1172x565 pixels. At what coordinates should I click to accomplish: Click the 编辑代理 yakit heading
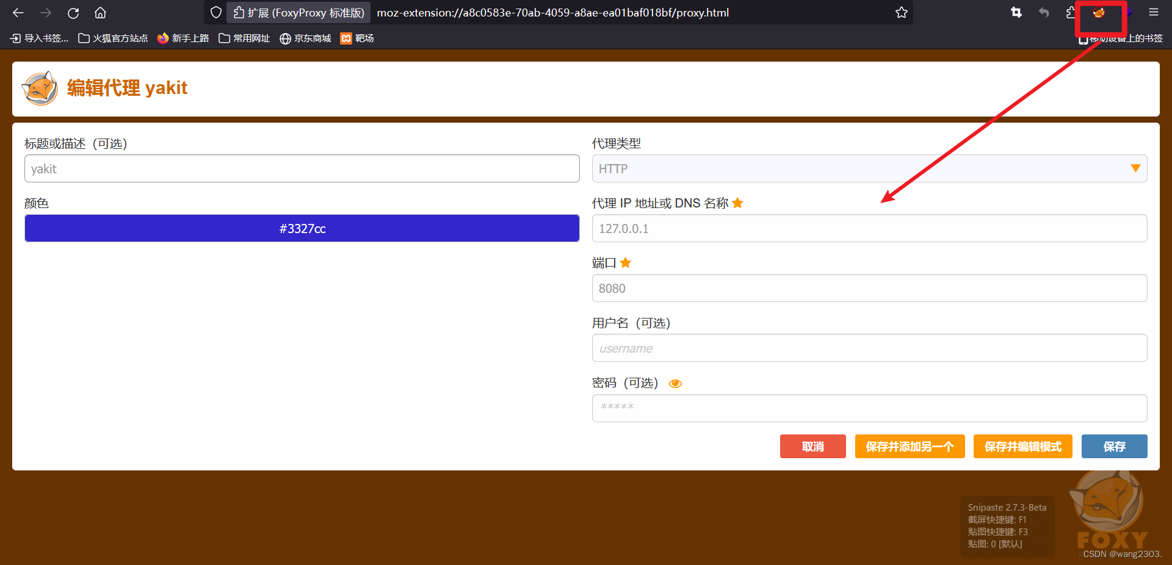[127, 88]
